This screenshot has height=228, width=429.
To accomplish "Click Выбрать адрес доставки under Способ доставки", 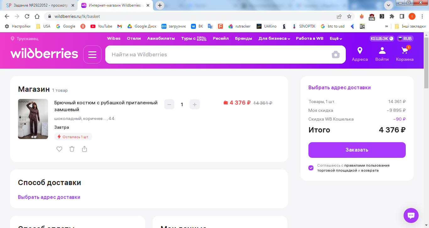I will tap(49, 197).
